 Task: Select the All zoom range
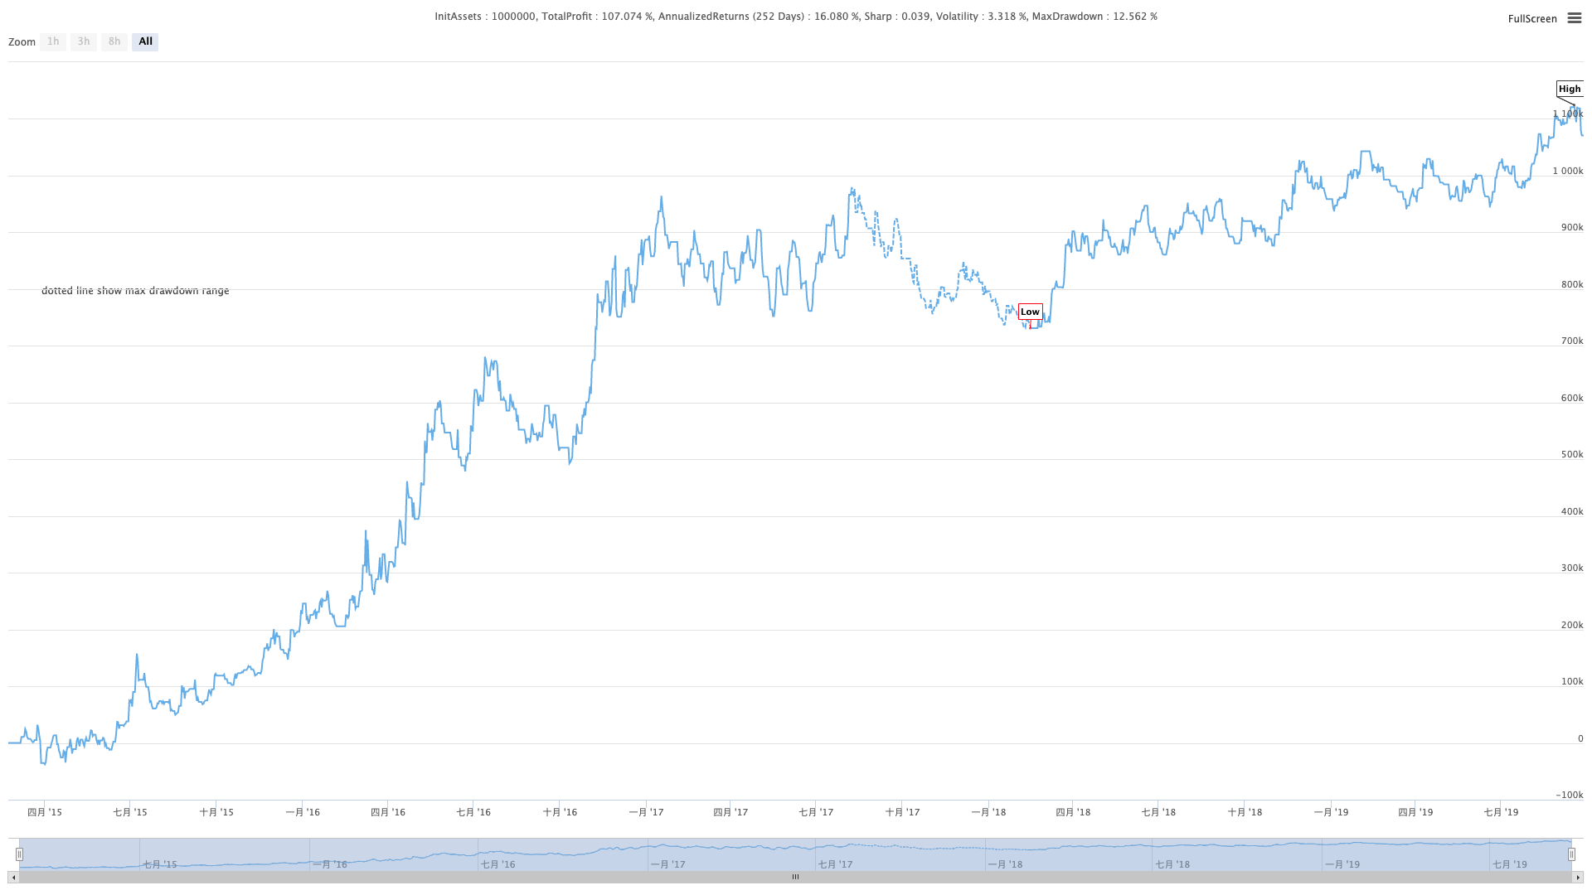[145, 41]
